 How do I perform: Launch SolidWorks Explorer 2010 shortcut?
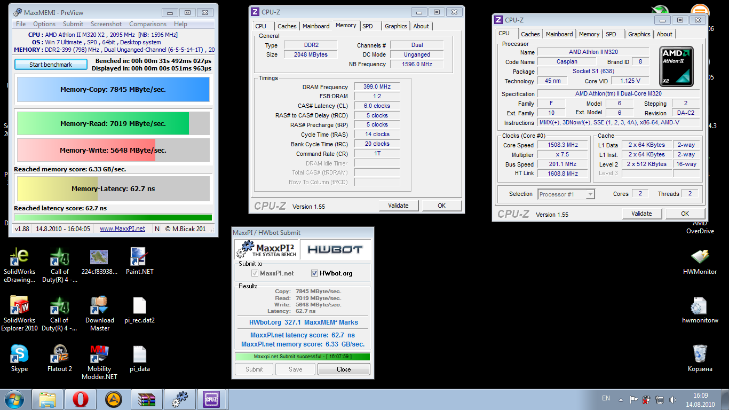pyautogui.click(x=19, y=314)
